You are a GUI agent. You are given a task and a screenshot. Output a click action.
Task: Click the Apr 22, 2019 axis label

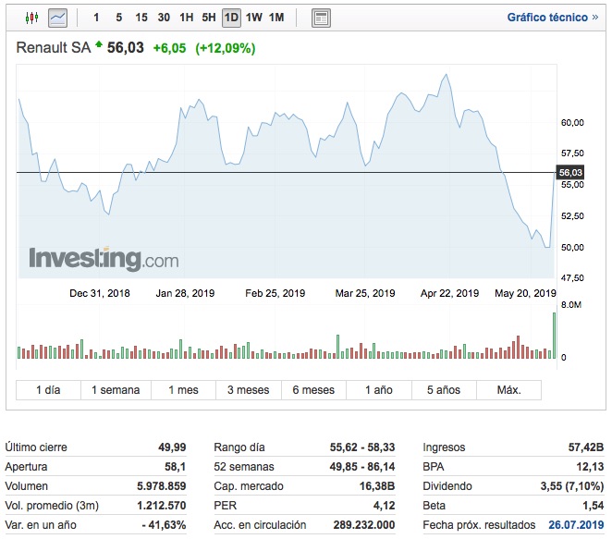[449, 293]
